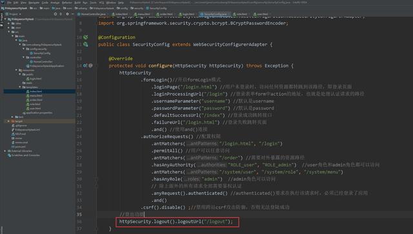Select application.properties file in tree
Image resolution: width=413 pixels, height=234 pixels.
37,113
